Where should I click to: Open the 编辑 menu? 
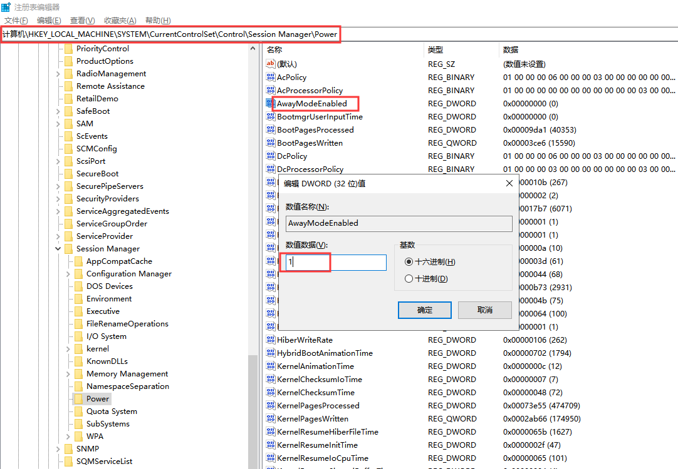tap(48, 20)
